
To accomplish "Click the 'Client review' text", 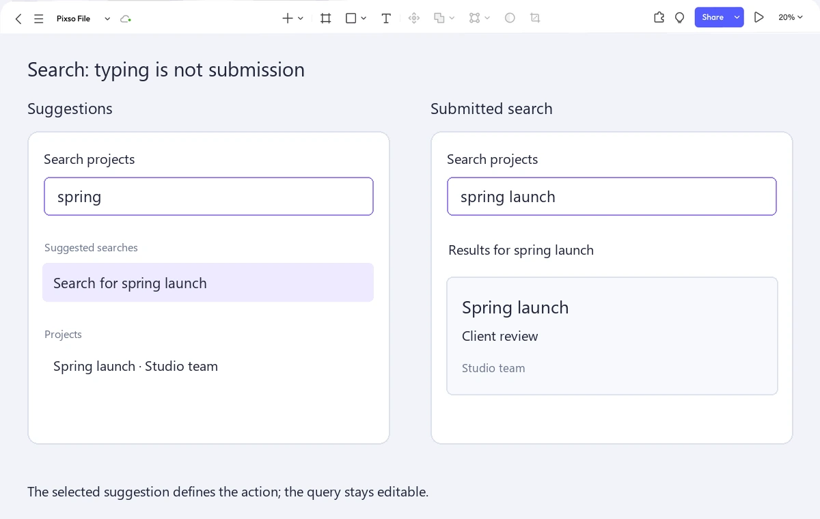I will point(500,336).
